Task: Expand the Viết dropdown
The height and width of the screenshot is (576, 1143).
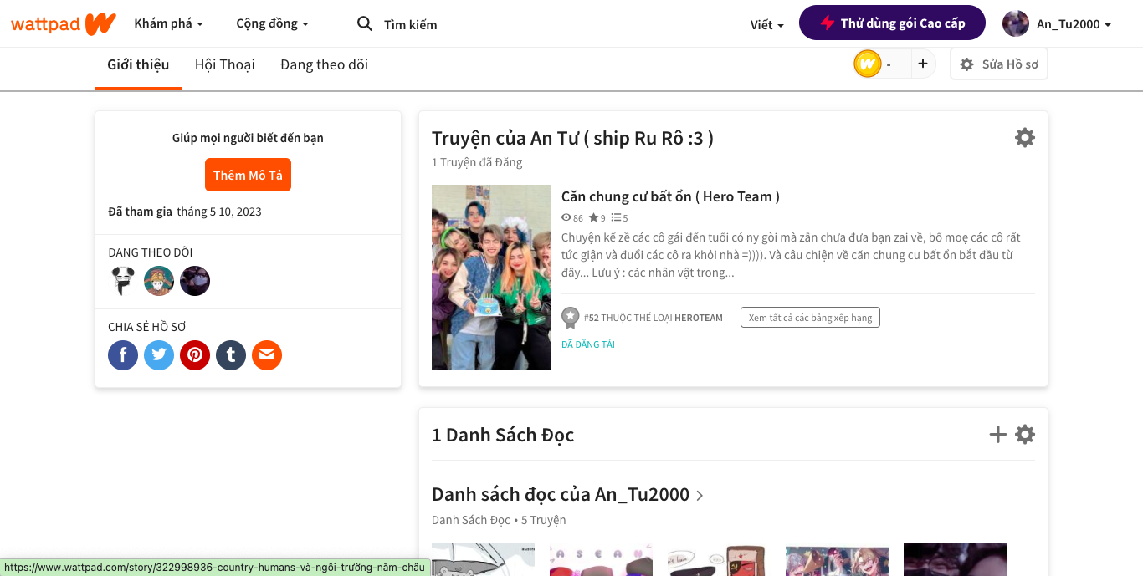Action: pyautogui.click(x=766, y=24)
